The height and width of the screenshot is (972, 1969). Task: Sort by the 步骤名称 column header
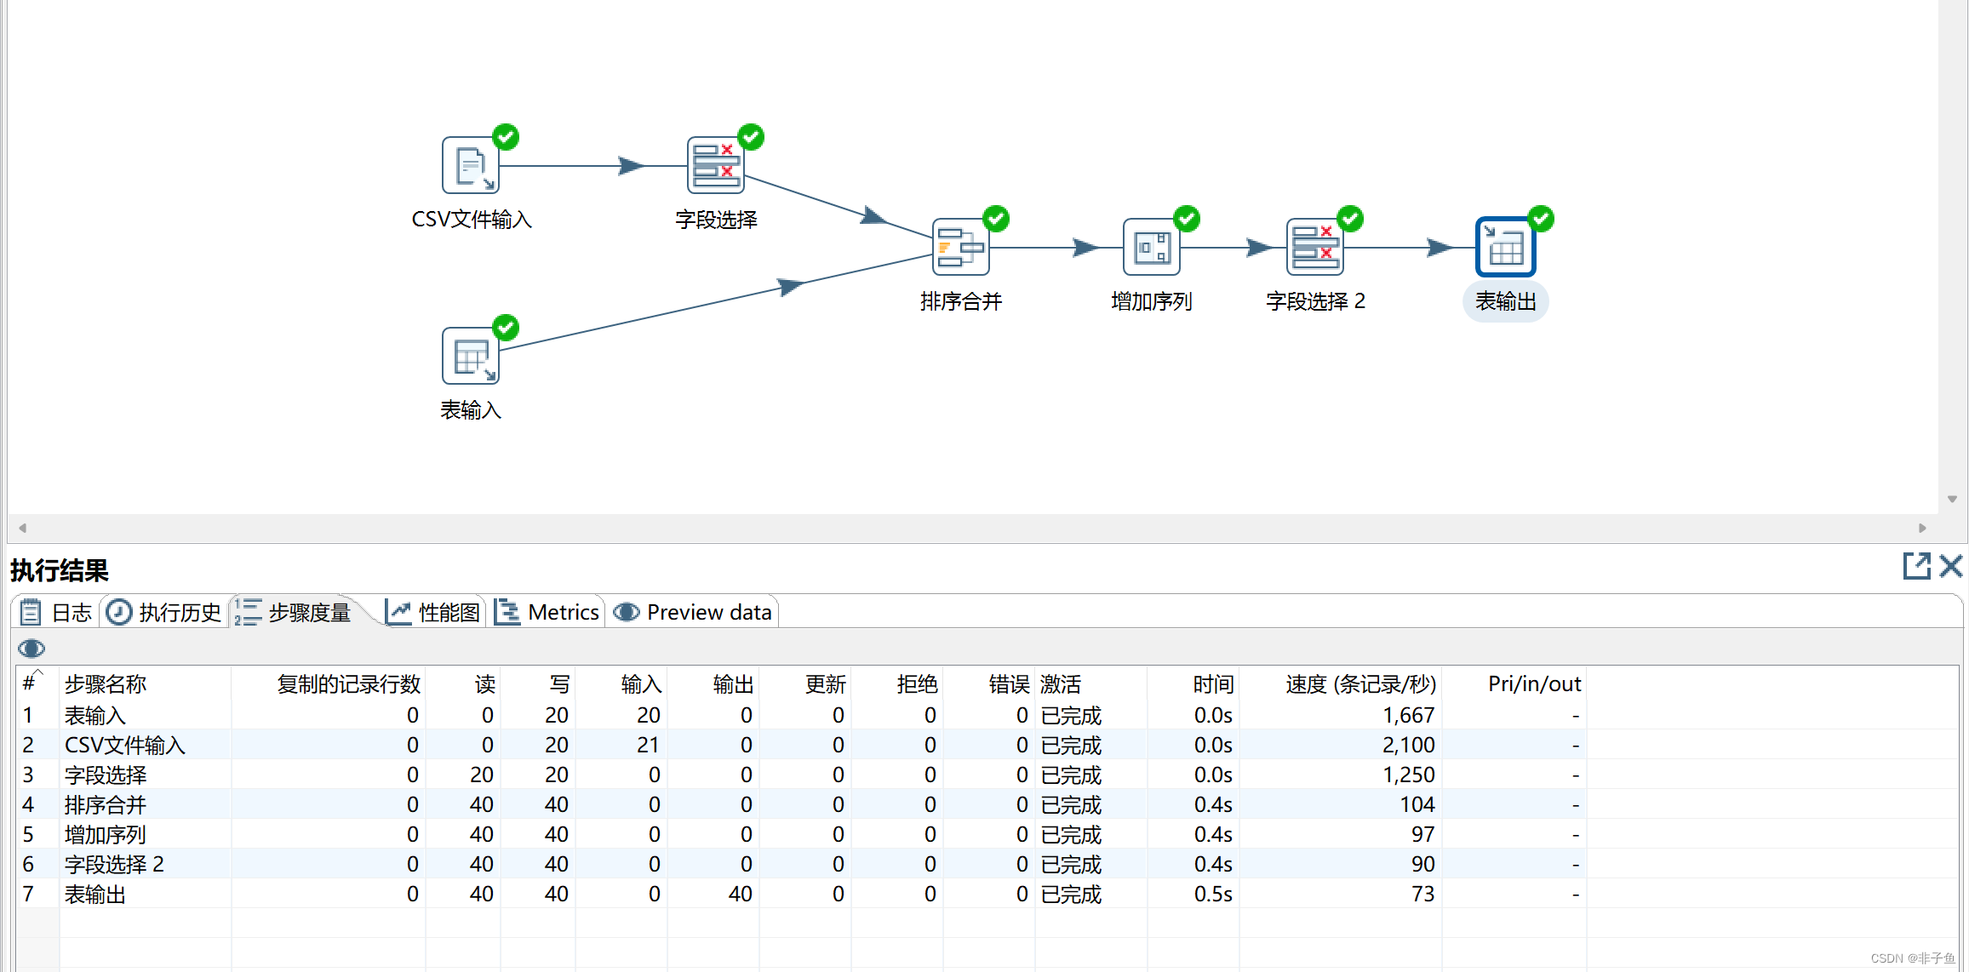(106, 683)
